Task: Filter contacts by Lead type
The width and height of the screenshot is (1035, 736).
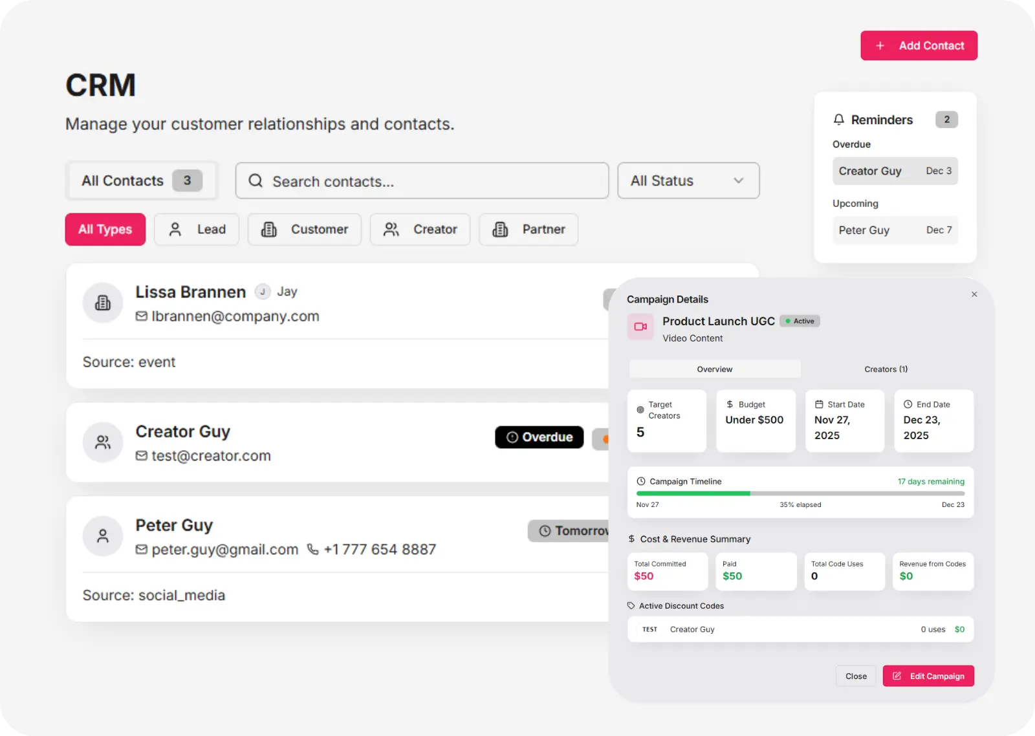Action: click(x=197, y=230)
